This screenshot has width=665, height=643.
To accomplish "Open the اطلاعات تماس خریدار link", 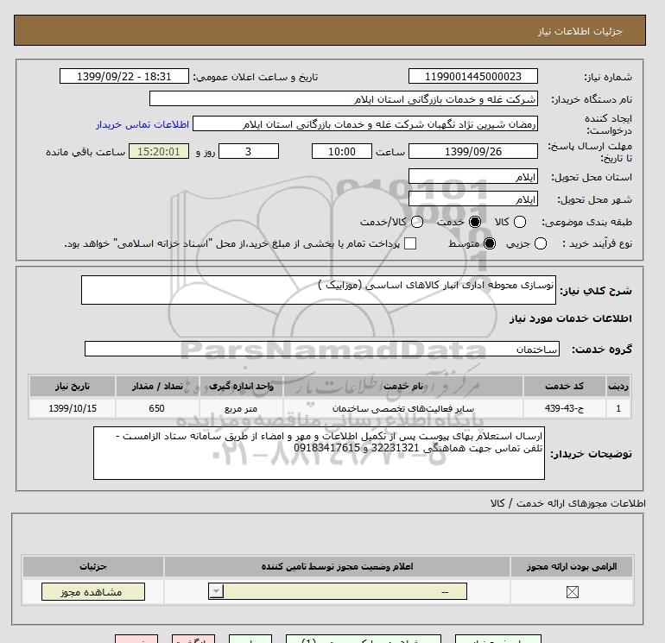I will (x=142, y=124).
